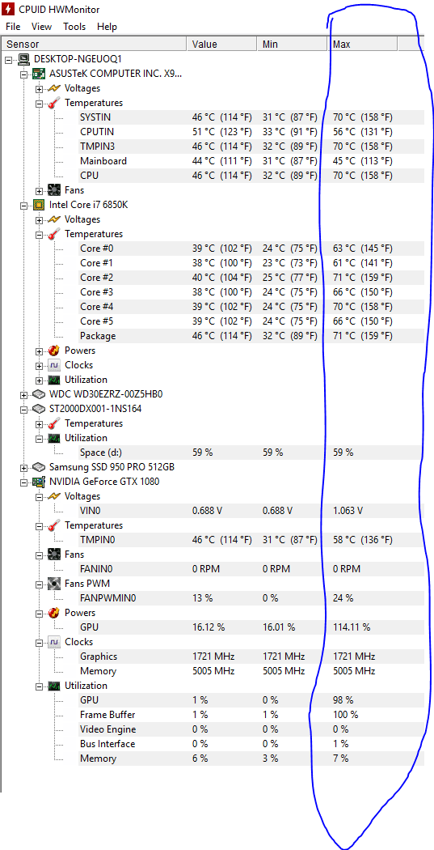
Task: Open the Tools menu
Action: click(x=74, y=27)
